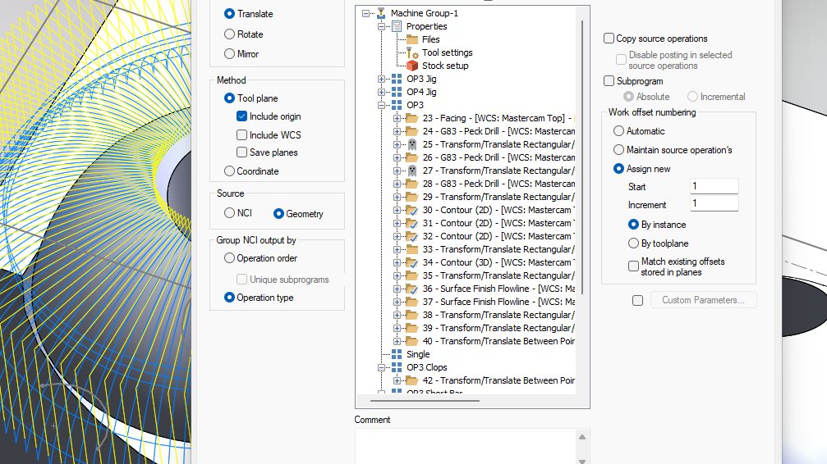Expand the OP4 Jig group
This screenshot has height=464, width=827.
381,92
